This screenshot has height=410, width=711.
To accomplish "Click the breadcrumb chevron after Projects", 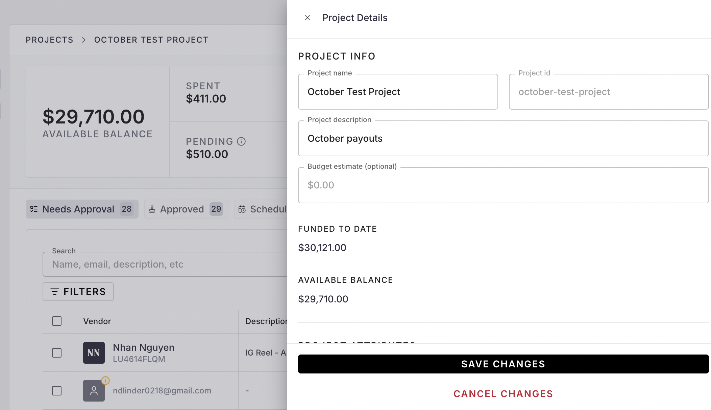I will [84, 40].
